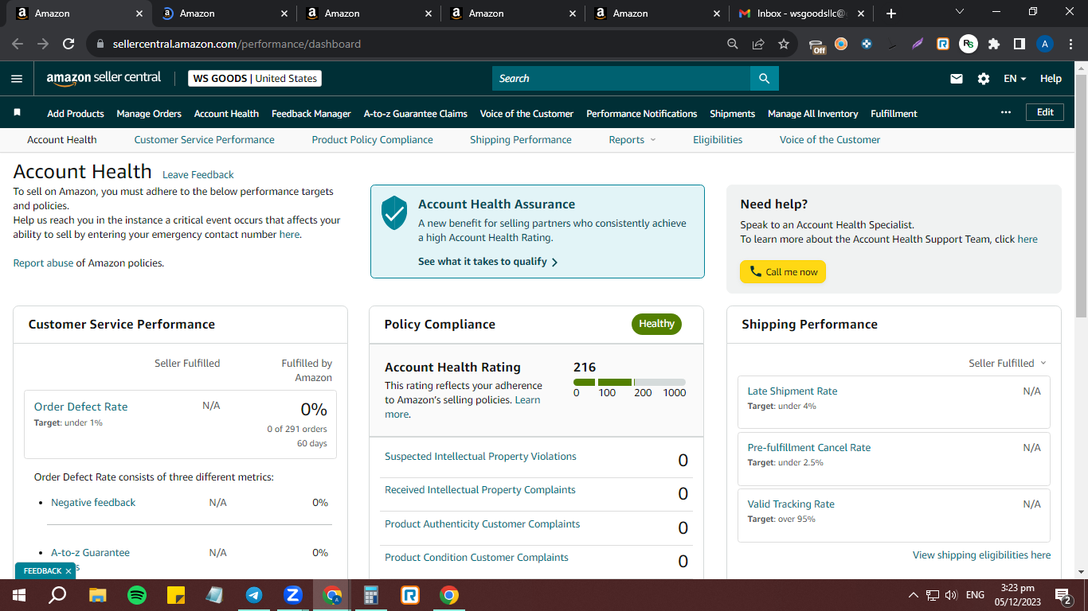The height and width of the screenshot is (611, 1088).
Task: Launch Calculator from the taskbar
Action: [x=371, y=594]
